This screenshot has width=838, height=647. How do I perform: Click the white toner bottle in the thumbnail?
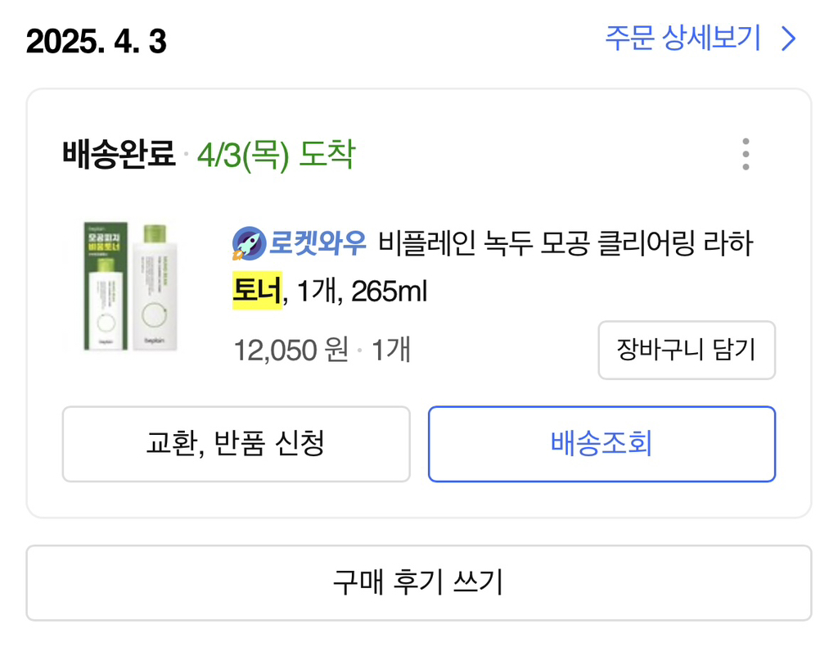tap(154, 287)
